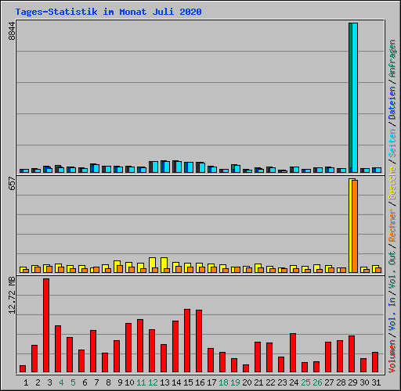Select day 1 label on the x-axis

pyautogui.click(x=26, y=382)
